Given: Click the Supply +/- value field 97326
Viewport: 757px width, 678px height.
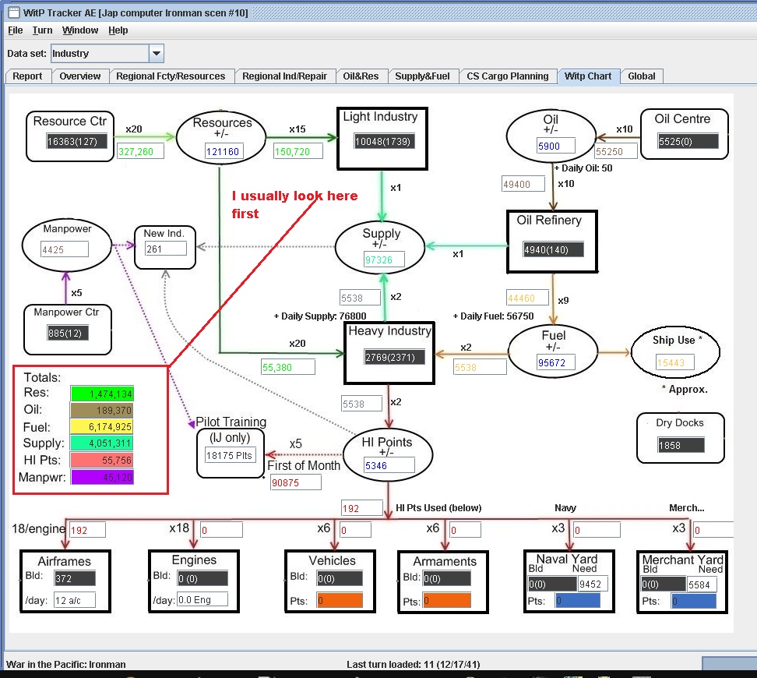Looking at the screenshot, I should (x=384, y=260).
